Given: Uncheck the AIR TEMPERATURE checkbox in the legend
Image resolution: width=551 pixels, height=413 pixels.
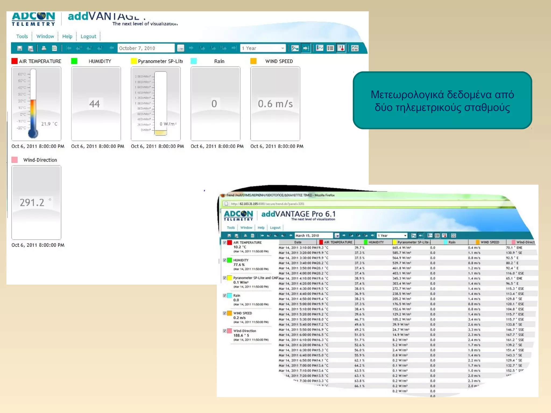Looking at the screenshot, I should click(x=225, y=243).
